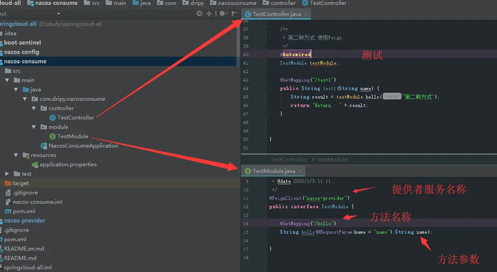Click the @GetMapping("/hello") annotation

coord(308,223)
